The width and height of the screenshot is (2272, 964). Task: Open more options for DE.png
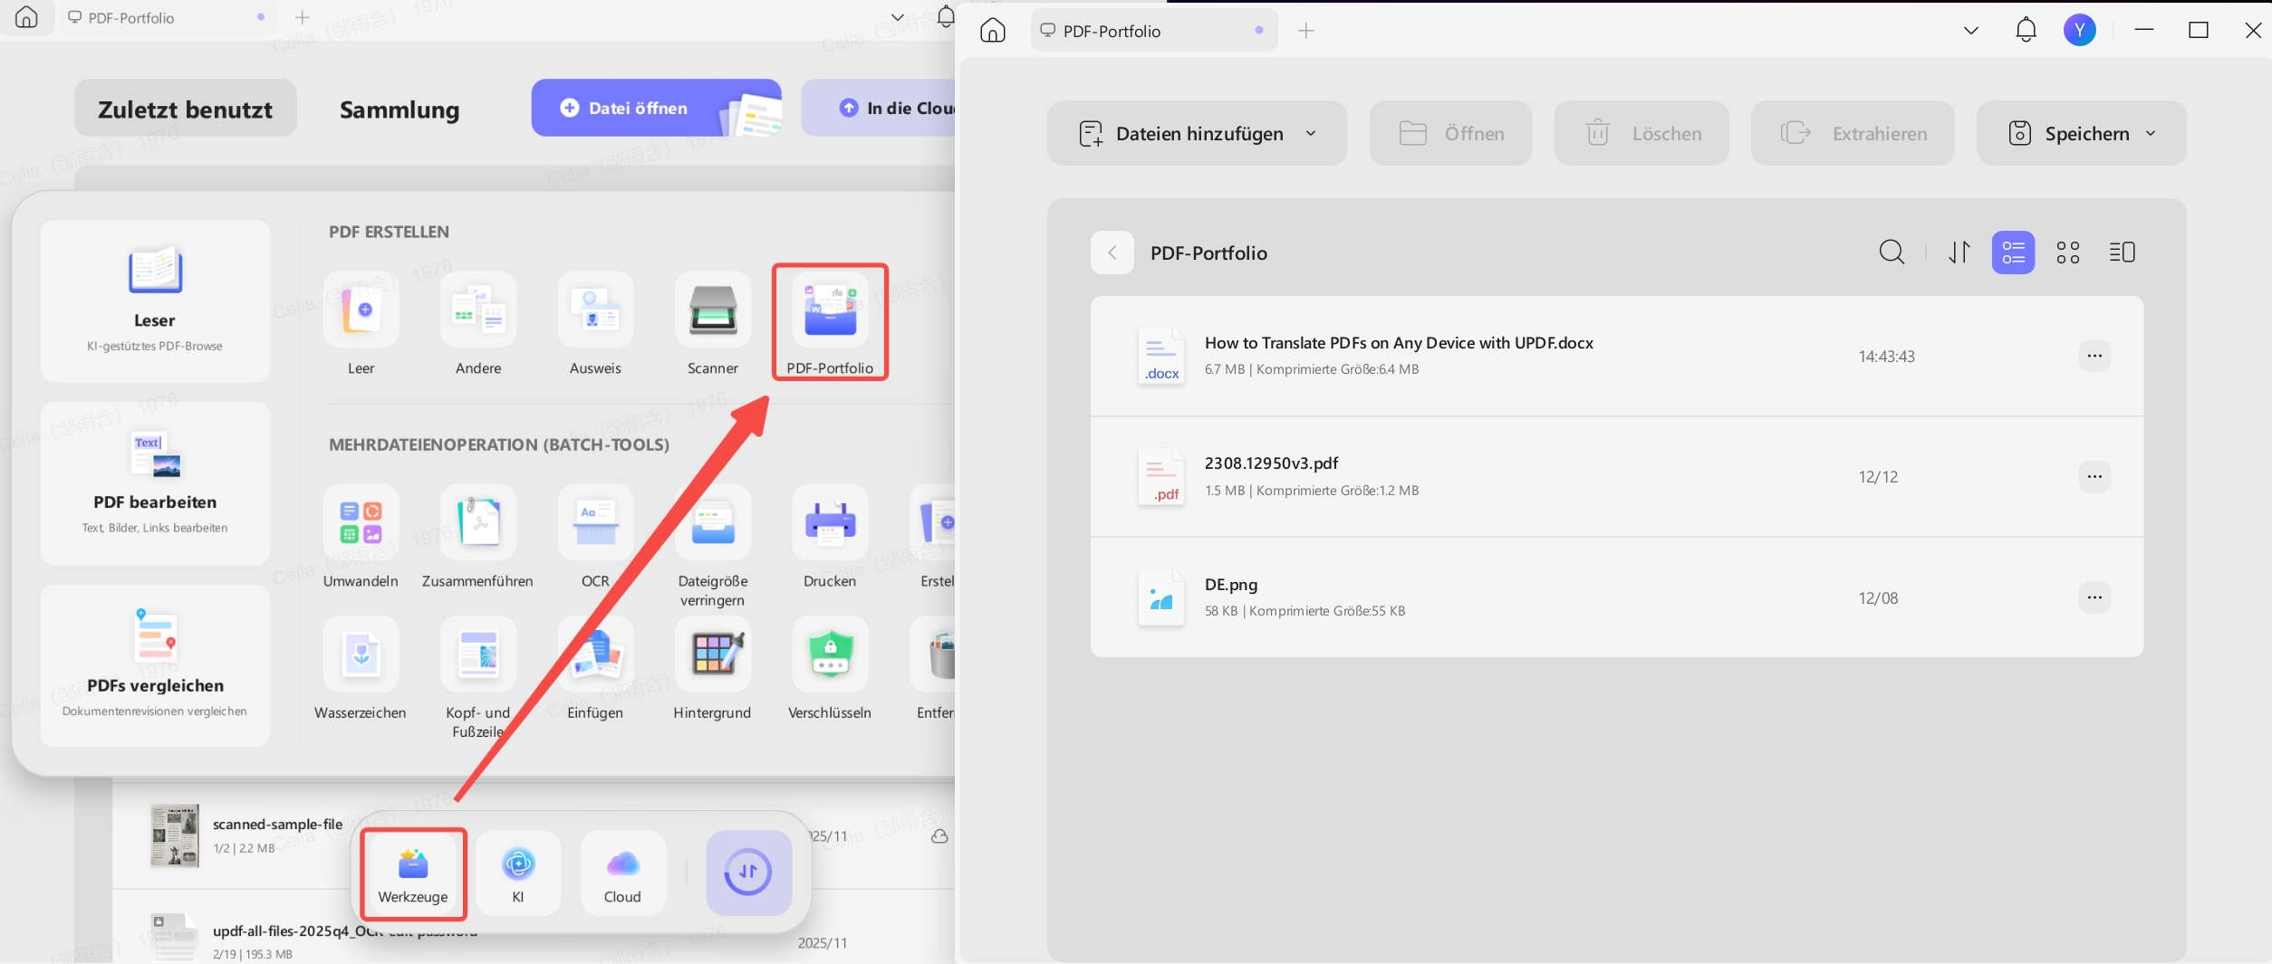(x=2094, y=597)
